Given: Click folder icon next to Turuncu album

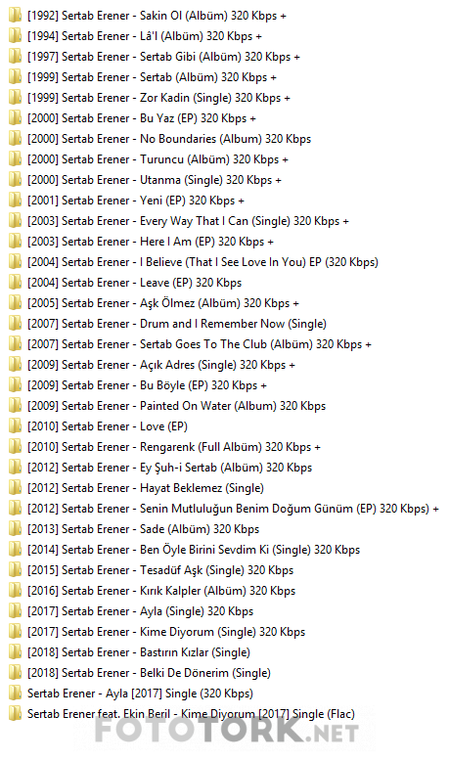Looking at the screenshot, I should (x=15, y=159).
